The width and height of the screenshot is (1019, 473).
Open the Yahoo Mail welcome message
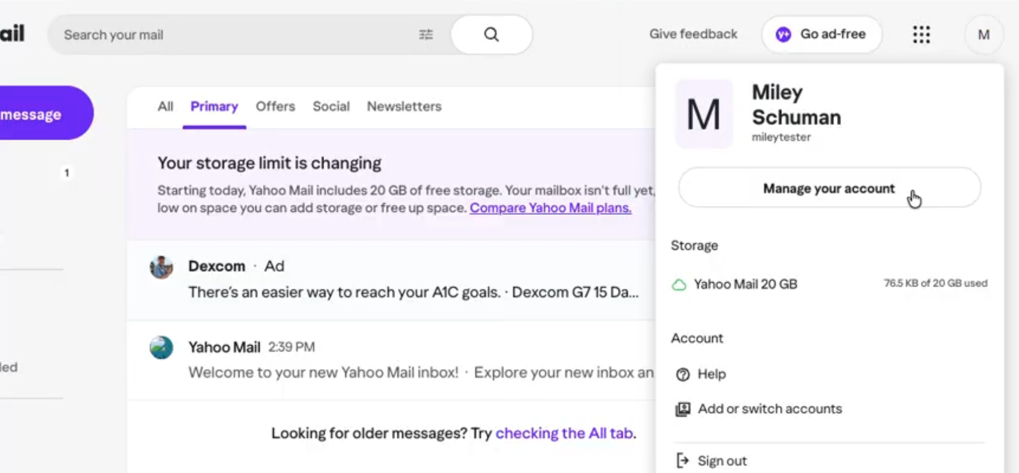click(x=391, y=360)
